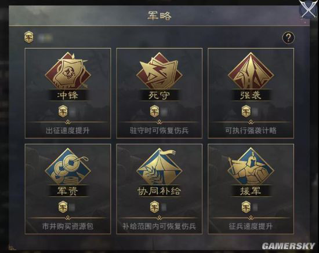319x253 pixels.
Task: Click the 死守 name label
Action: tap(159, 95)
